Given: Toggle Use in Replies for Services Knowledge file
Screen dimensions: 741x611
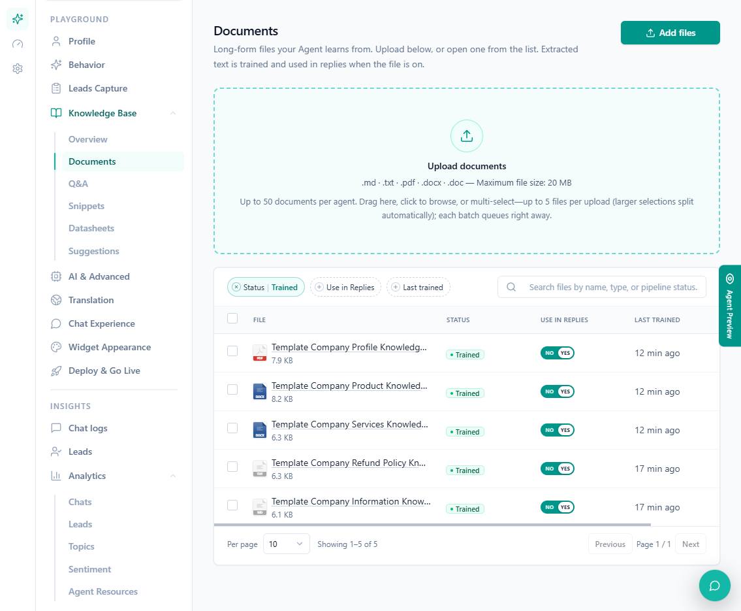Looking at the screenshot, I should tap(557, 430).
